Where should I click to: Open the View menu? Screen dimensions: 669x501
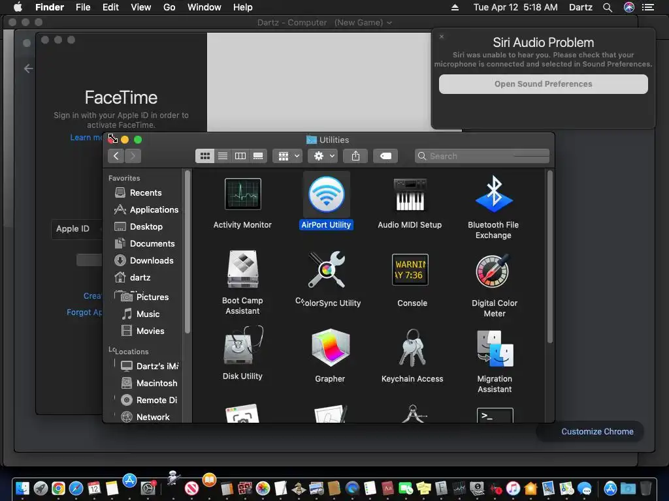point(141,7)
